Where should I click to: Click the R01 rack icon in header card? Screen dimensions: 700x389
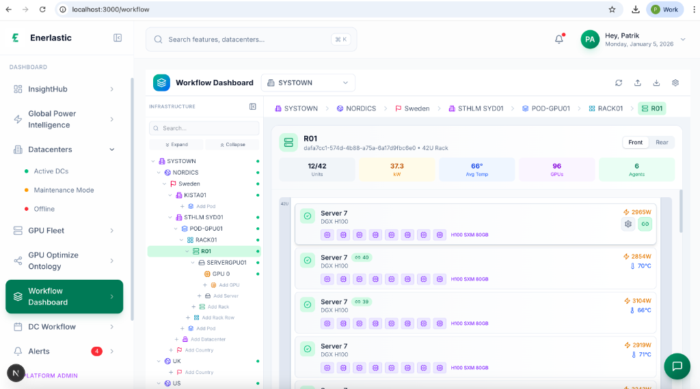[x=288, y=143]
